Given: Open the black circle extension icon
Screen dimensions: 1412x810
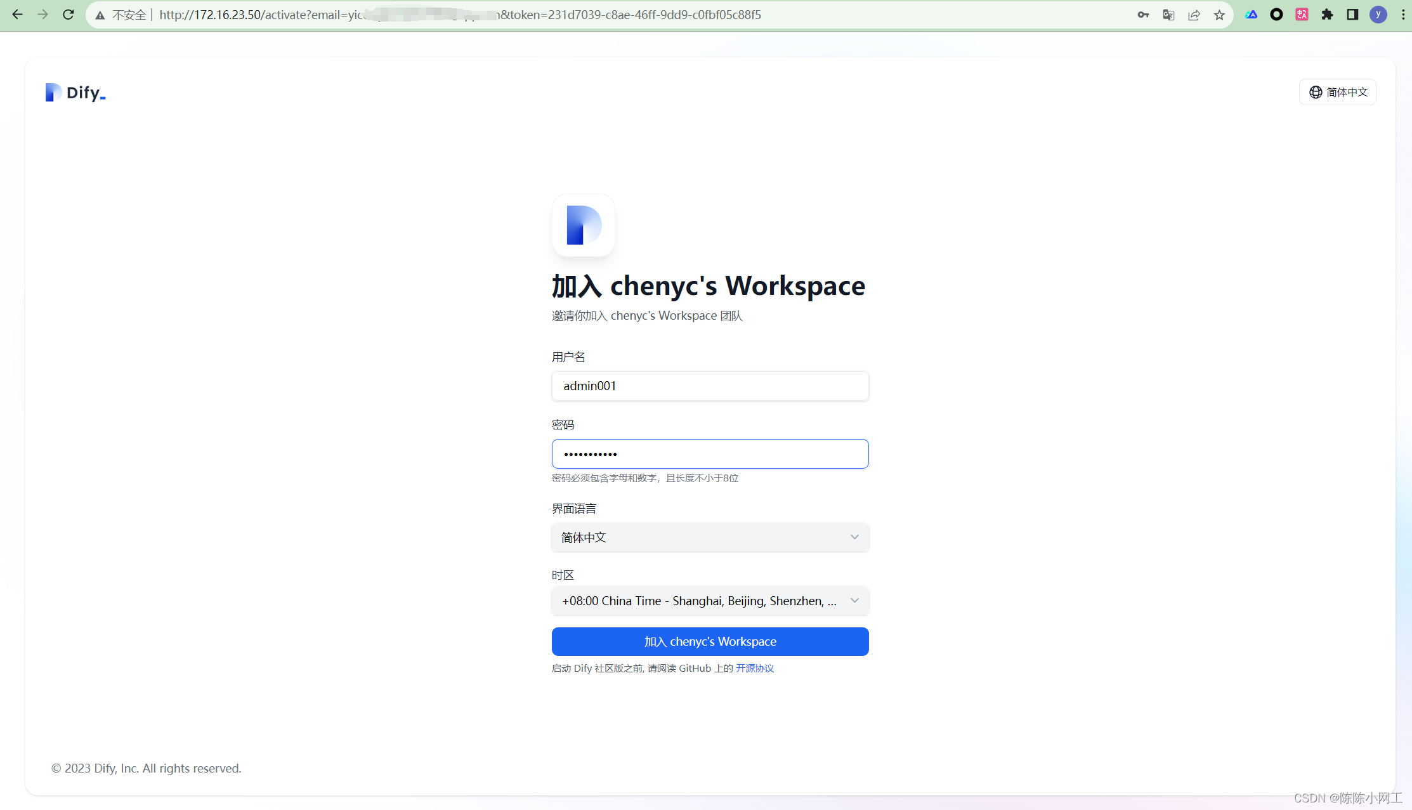Looking at the screenshot, I should click(x=1276, y=15).
